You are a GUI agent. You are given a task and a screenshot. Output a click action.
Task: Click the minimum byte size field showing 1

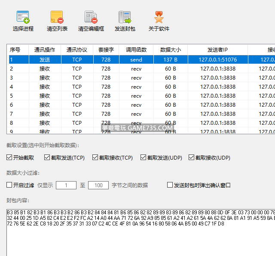(66, 185)
